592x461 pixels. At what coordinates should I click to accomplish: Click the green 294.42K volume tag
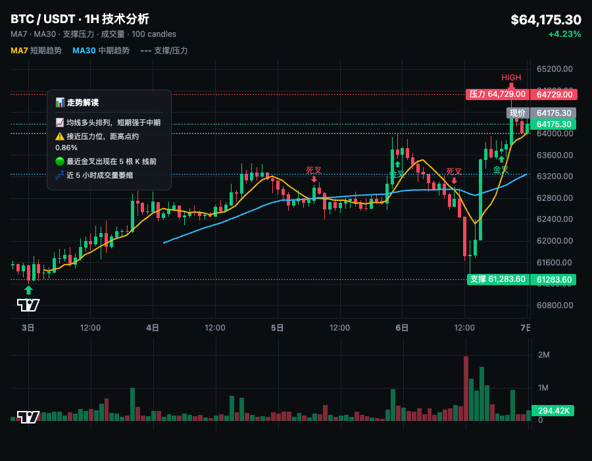click(553, 411)
